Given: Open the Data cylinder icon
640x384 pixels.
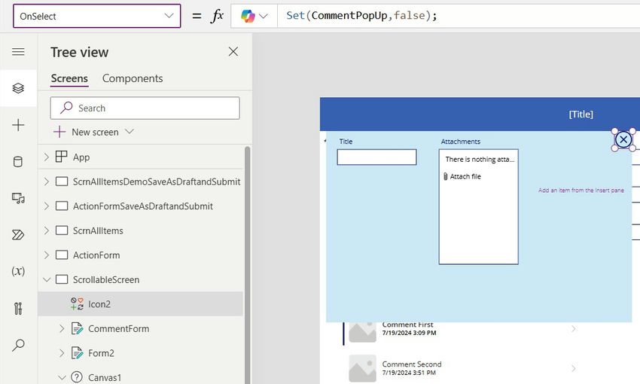Looking at the screenshot, I should pyautogui.click(x=18, y=162).
